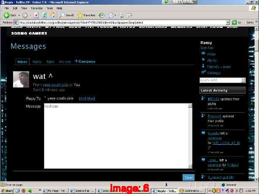Open the Mail button dropdown arrow
The height and width of the screenshot is (194, 259).
115,15
